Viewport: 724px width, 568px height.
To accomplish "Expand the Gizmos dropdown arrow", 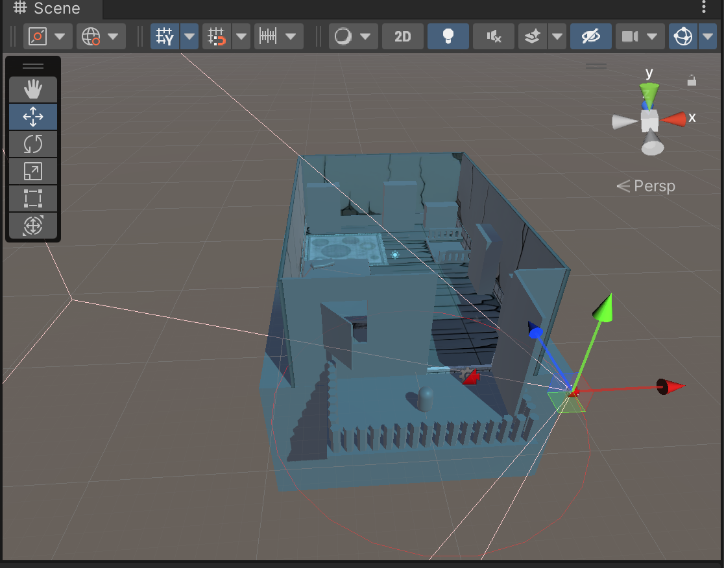I will pyautogui.click(x=708, y=36).
